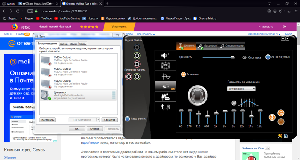Select the Динамик tab in VIA panel
This screenshot has width=300, height=160.
pos(186,46)
